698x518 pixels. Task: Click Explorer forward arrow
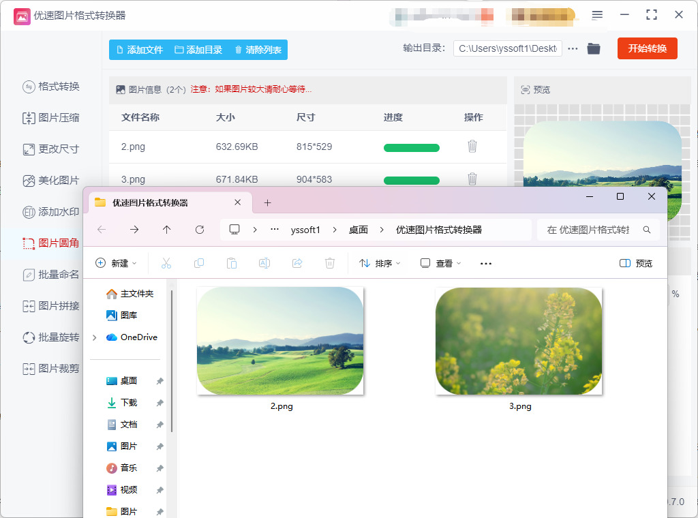coord(134,230)
